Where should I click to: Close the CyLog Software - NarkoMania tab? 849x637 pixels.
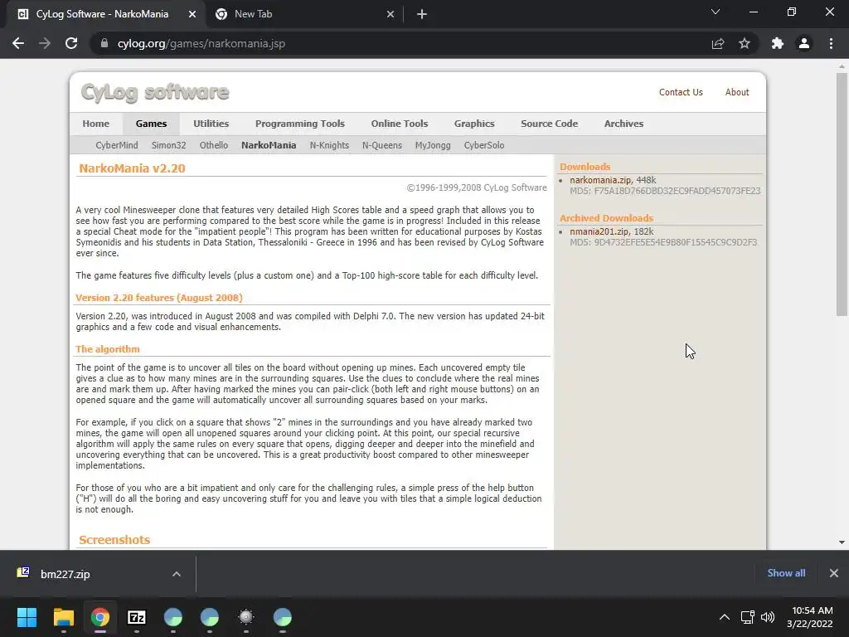coord(192,14)
